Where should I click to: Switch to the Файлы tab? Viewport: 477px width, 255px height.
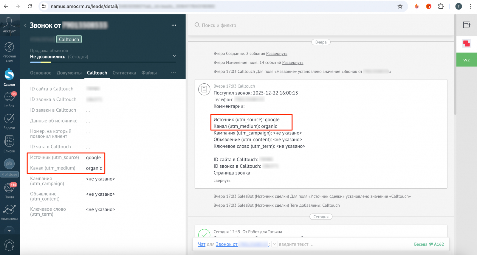pos(149,73)
